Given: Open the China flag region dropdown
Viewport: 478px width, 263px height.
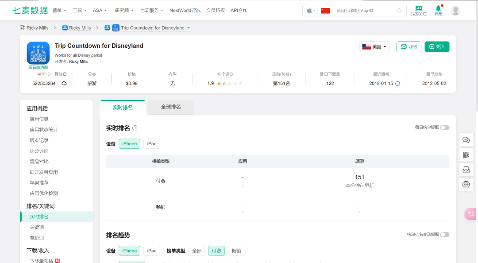Looking at the screenshot, I should 327,11.
